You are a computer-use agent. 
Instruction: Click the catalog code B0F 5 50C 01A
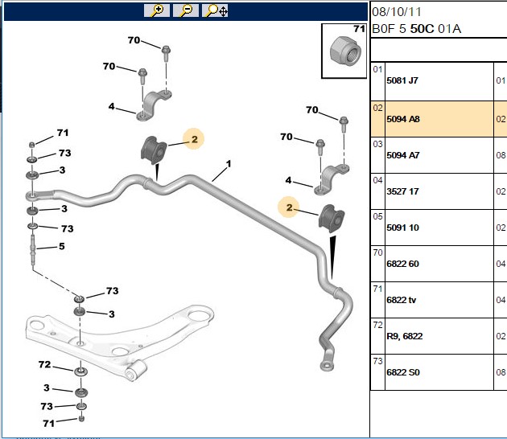pos(417,29)
